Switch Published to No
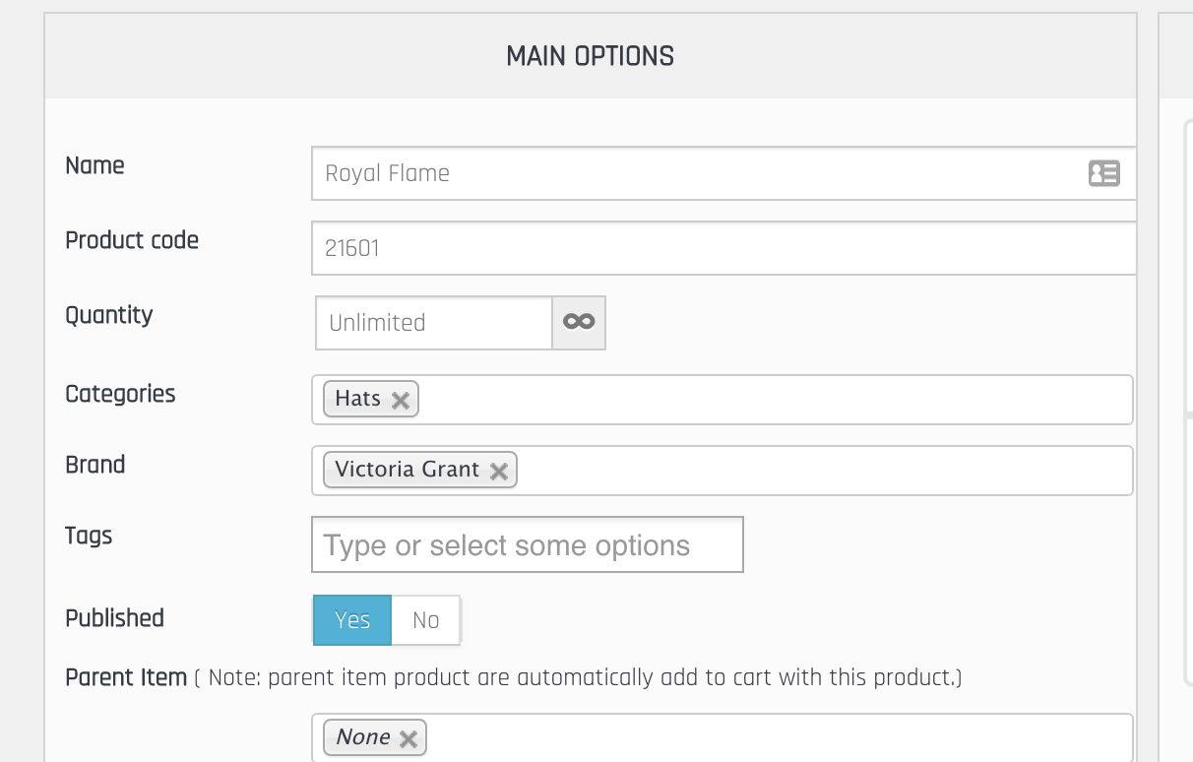The height and width of the screenshot is (762, 1193). [425, 620]
